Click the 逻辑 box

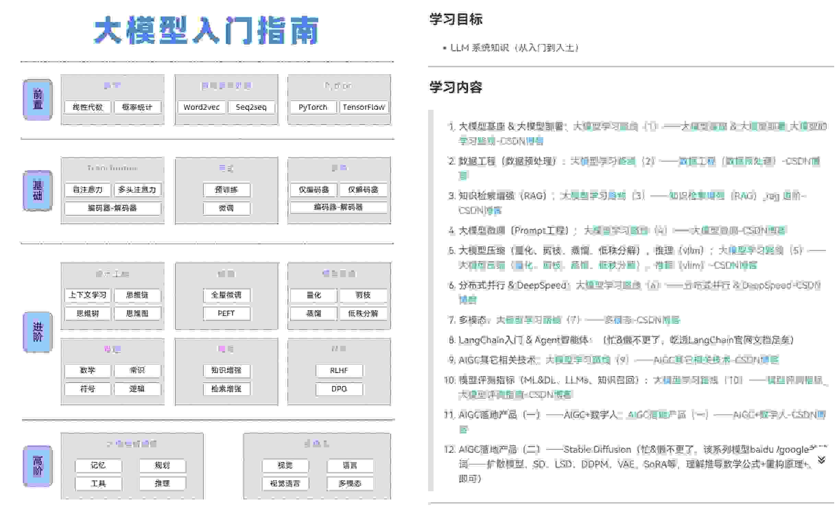tap(137, 389)
